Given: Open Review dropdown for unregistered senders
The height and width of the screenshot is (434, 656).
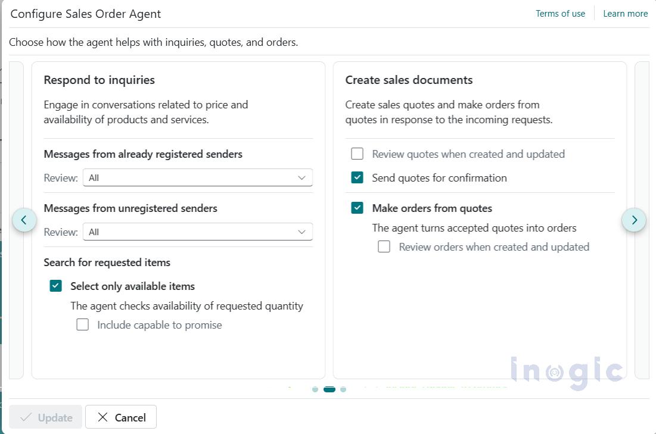Looking at the screenshot, I should pos(198,232).
